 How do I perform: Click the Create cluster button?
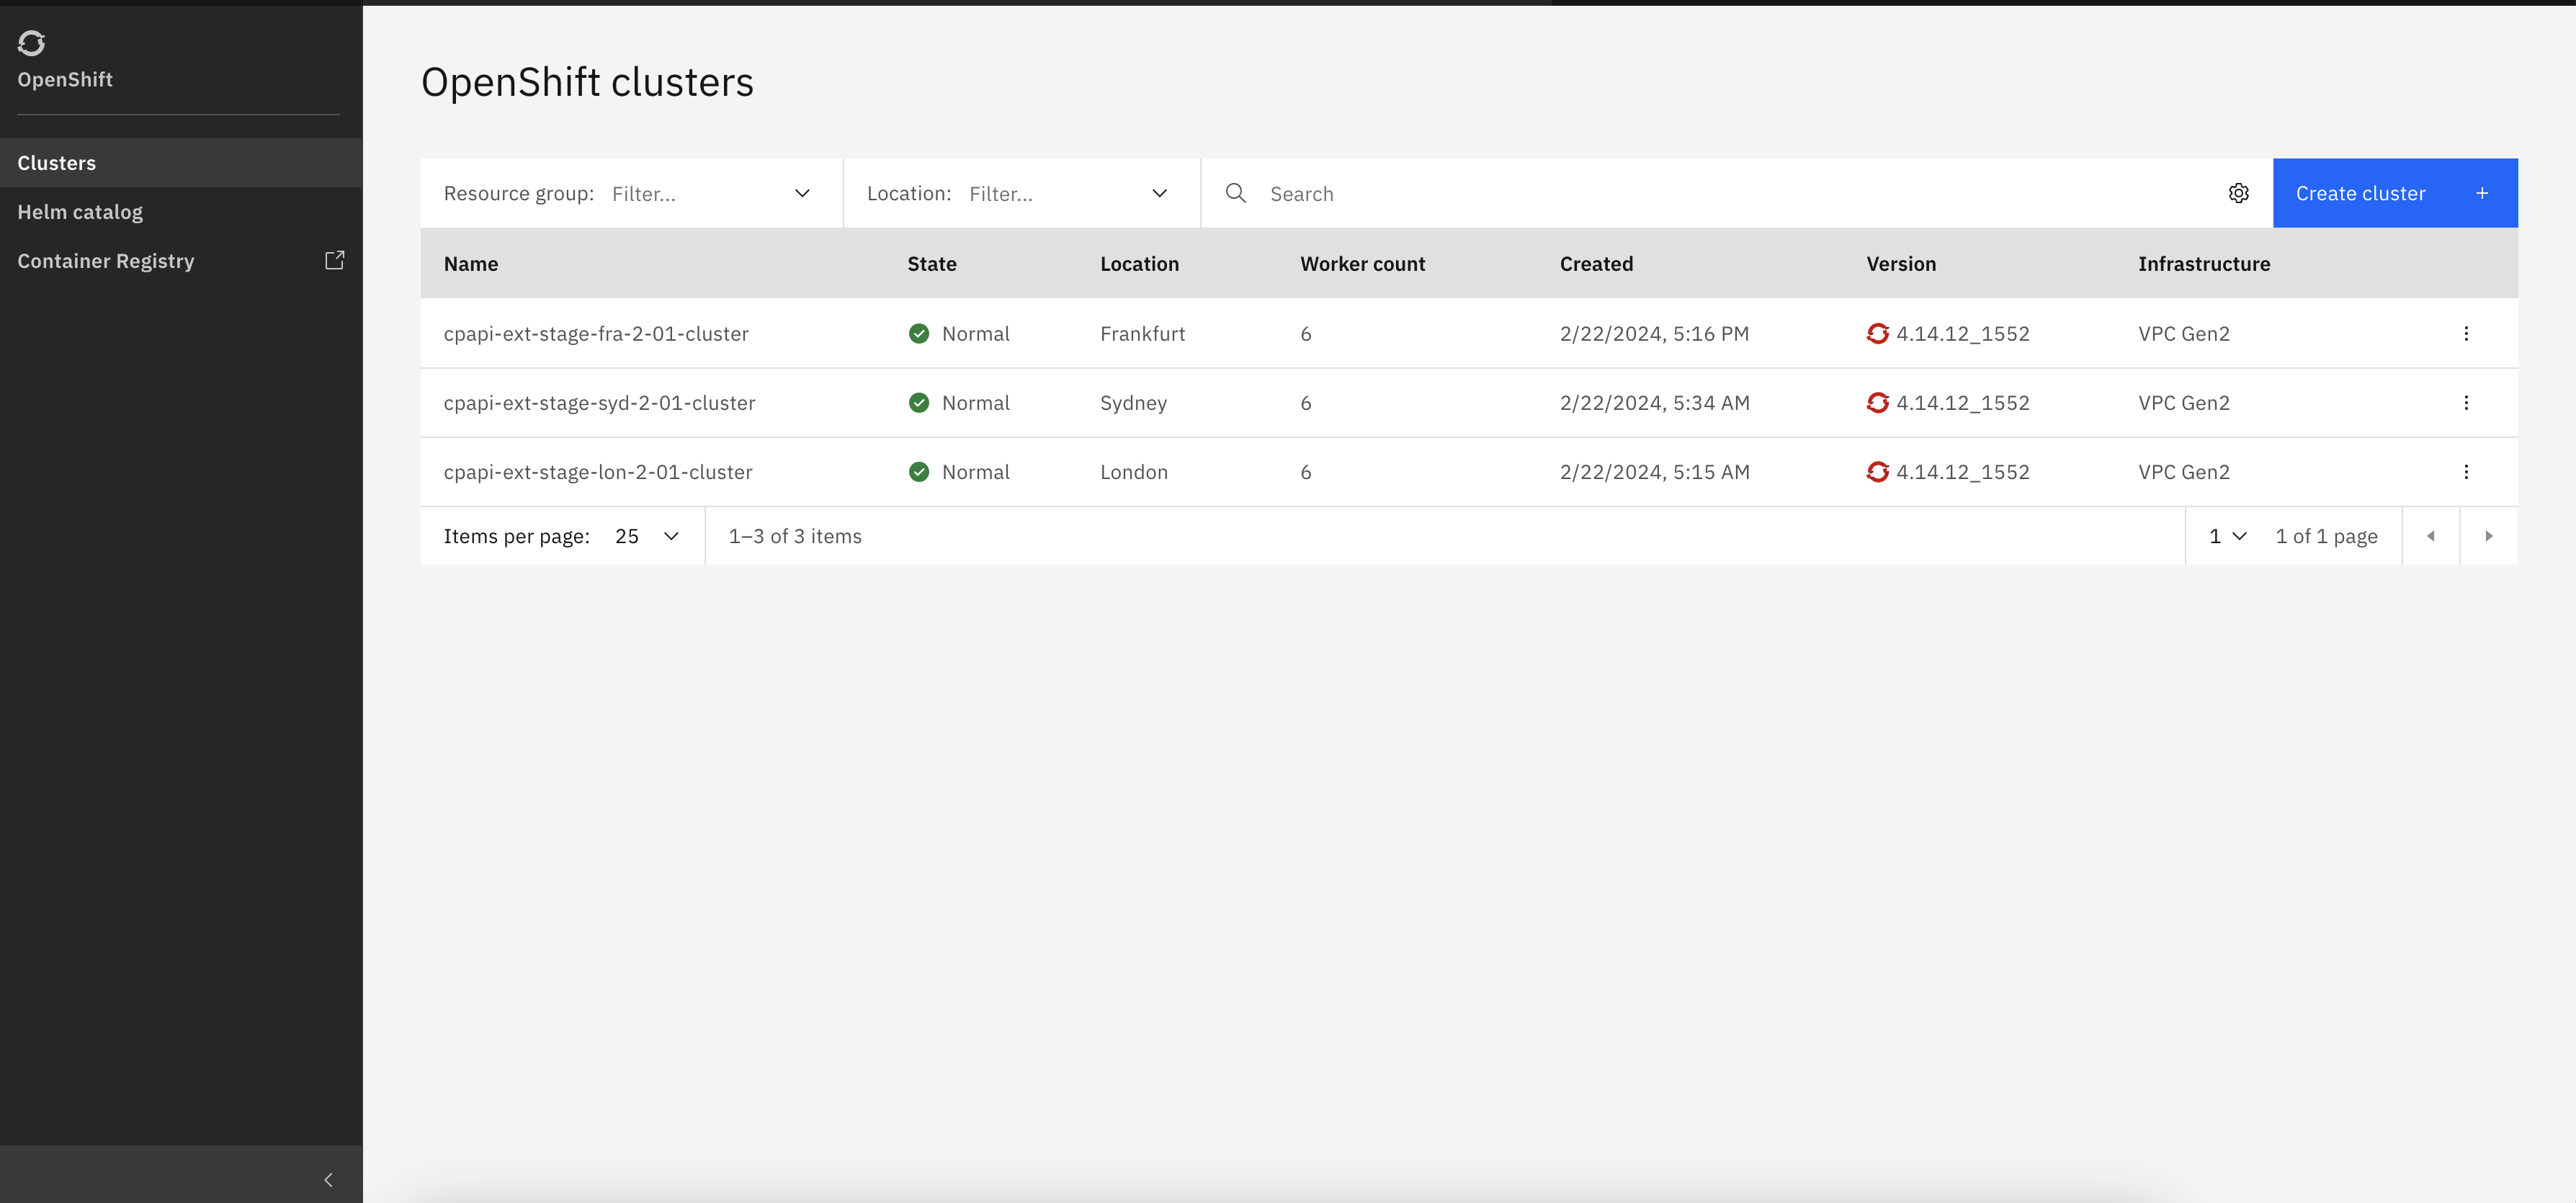(2394, 193)
